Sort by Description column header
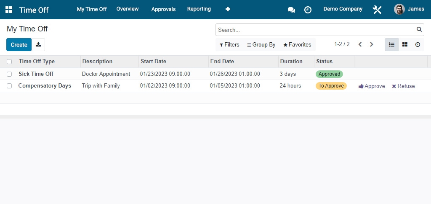Image resolution: width=431 pixels, height=204 pixels. (x=97, y=62)
